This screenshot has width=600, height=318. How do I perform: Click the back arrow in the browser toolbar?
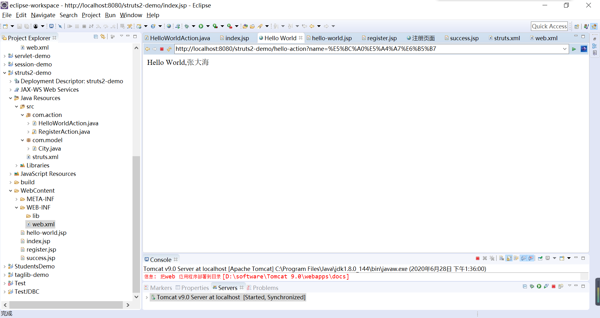tap(147, 49)
